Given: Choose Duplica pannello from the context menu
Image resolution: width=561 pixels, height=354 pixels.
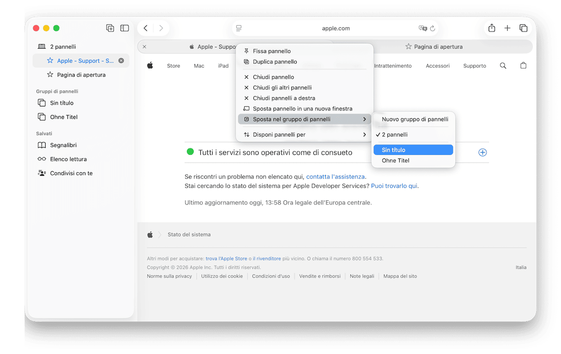Looking at the screenshot, I should coord(305,62).
